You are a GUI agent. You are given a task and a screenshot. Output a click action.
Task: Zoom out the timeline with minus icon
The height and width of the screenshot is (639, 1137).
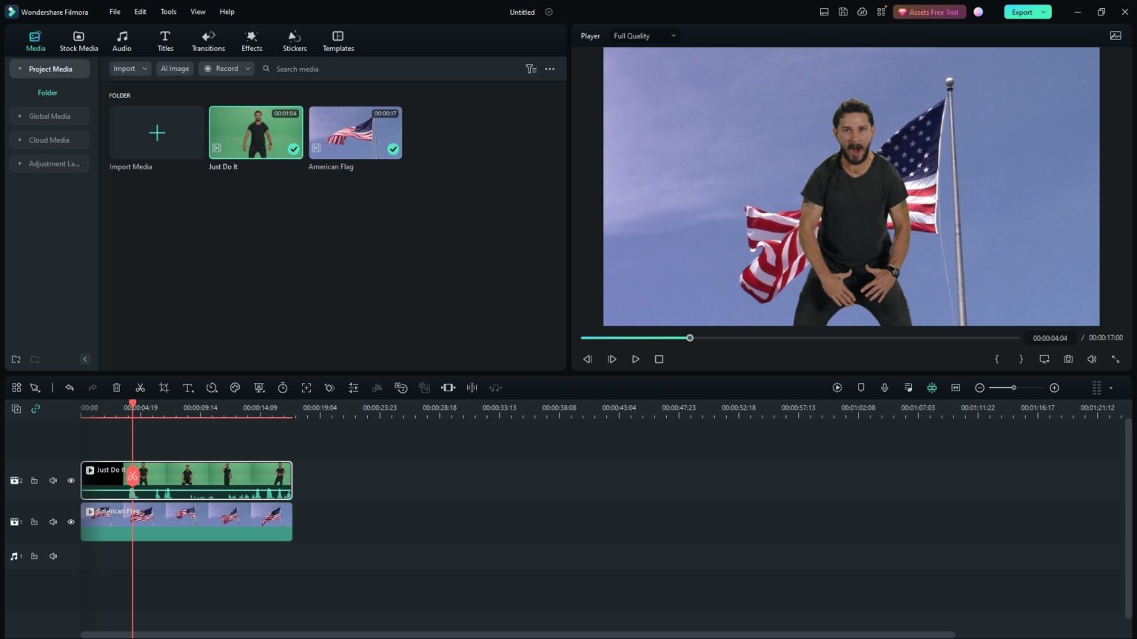979,388
